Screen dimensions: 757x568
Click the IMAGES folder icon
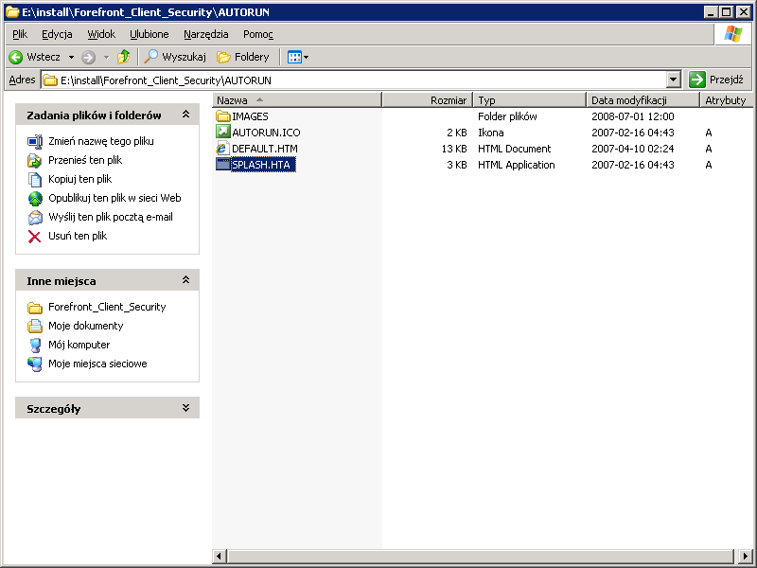[x=223, y=116]
